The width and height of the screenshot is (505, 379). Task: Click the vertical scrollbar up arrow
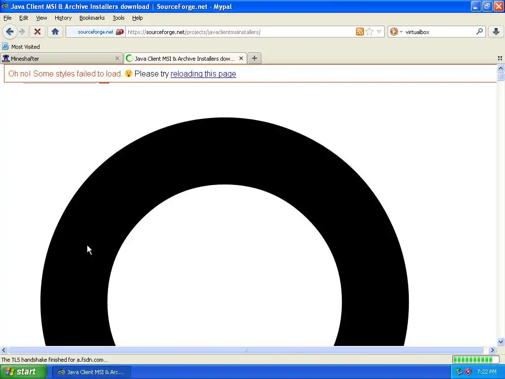tap(501, 68)
